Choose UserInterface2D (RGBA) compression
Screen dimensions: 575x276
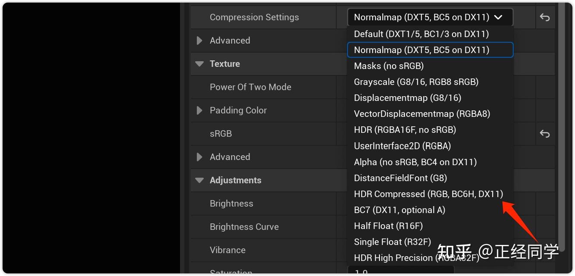point(402,146)
